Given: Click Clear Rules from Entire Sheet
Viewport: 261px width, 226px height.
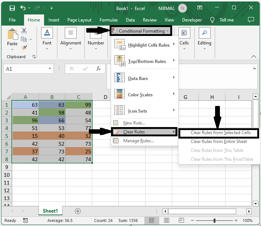Looking at the screenshot, I should pos(219,142).
